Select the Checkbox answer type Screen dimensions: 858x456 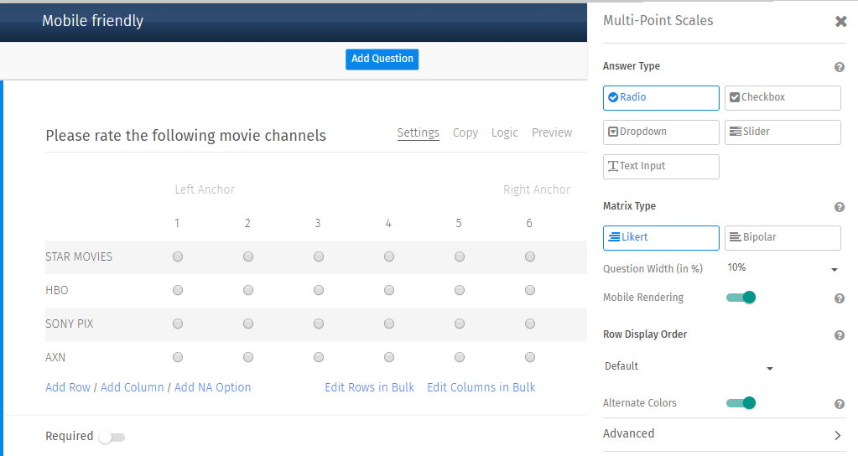pos(782,97)
